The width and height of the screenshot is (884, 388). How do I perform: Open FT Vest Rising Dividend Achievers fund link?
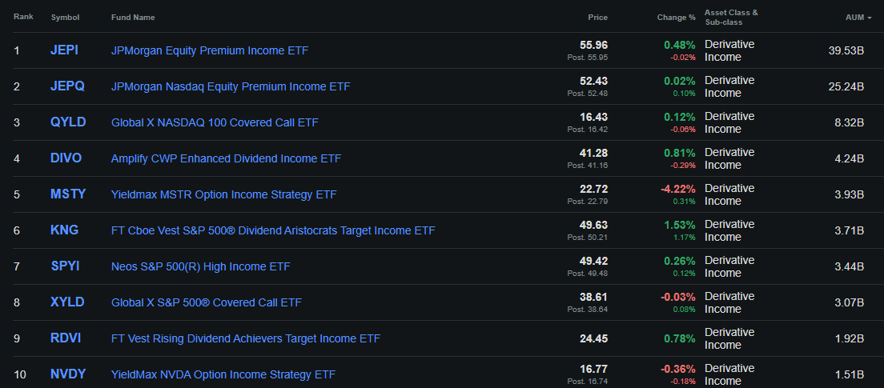(246, 338)
